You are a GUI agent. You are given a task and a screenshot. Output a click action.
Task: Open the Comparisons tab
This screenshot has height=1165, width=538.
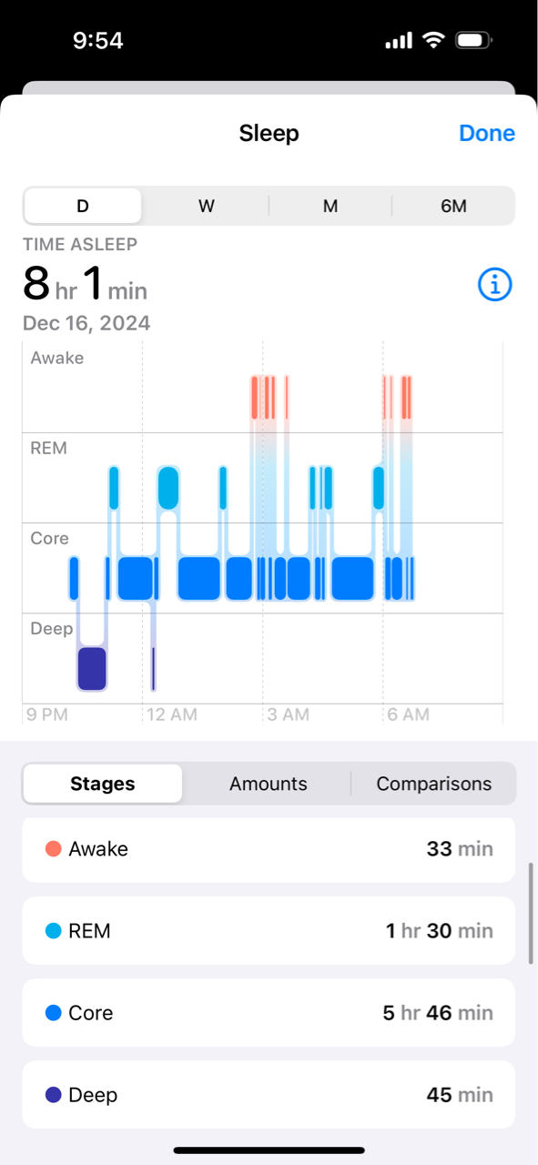(x=434, y=784)
